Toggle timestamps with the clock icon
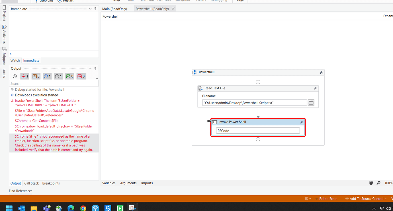Viewport: 393px width, 211px height. [x=15, y=76]
